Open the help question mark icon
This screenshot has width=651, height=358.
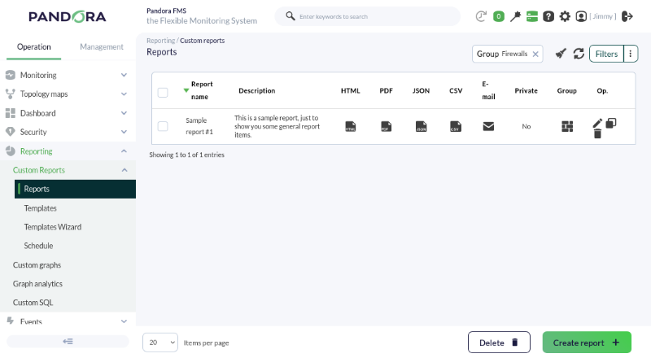[548, 16]
